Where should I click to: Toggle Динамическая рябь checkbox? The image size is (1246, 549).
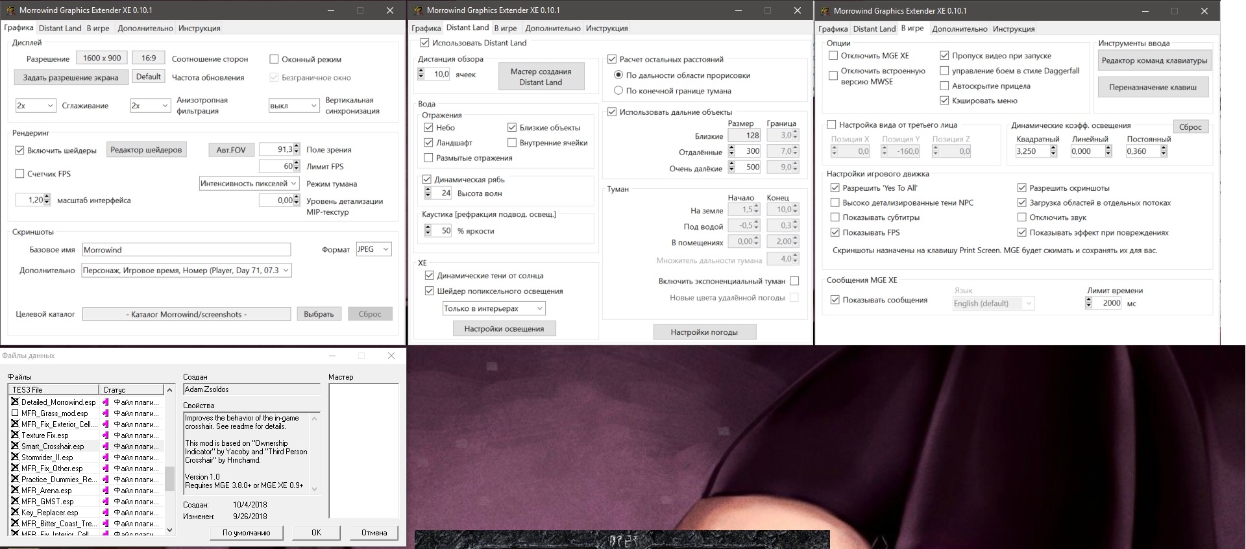coord(427,180)
